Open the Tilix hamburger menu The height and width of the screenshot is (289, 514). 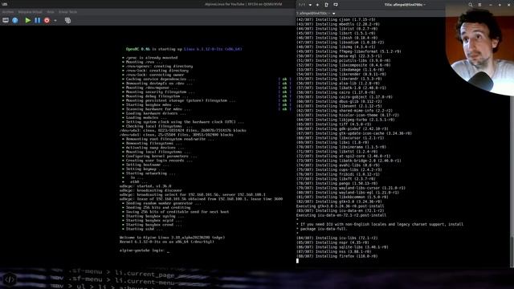tap(479, 5)
